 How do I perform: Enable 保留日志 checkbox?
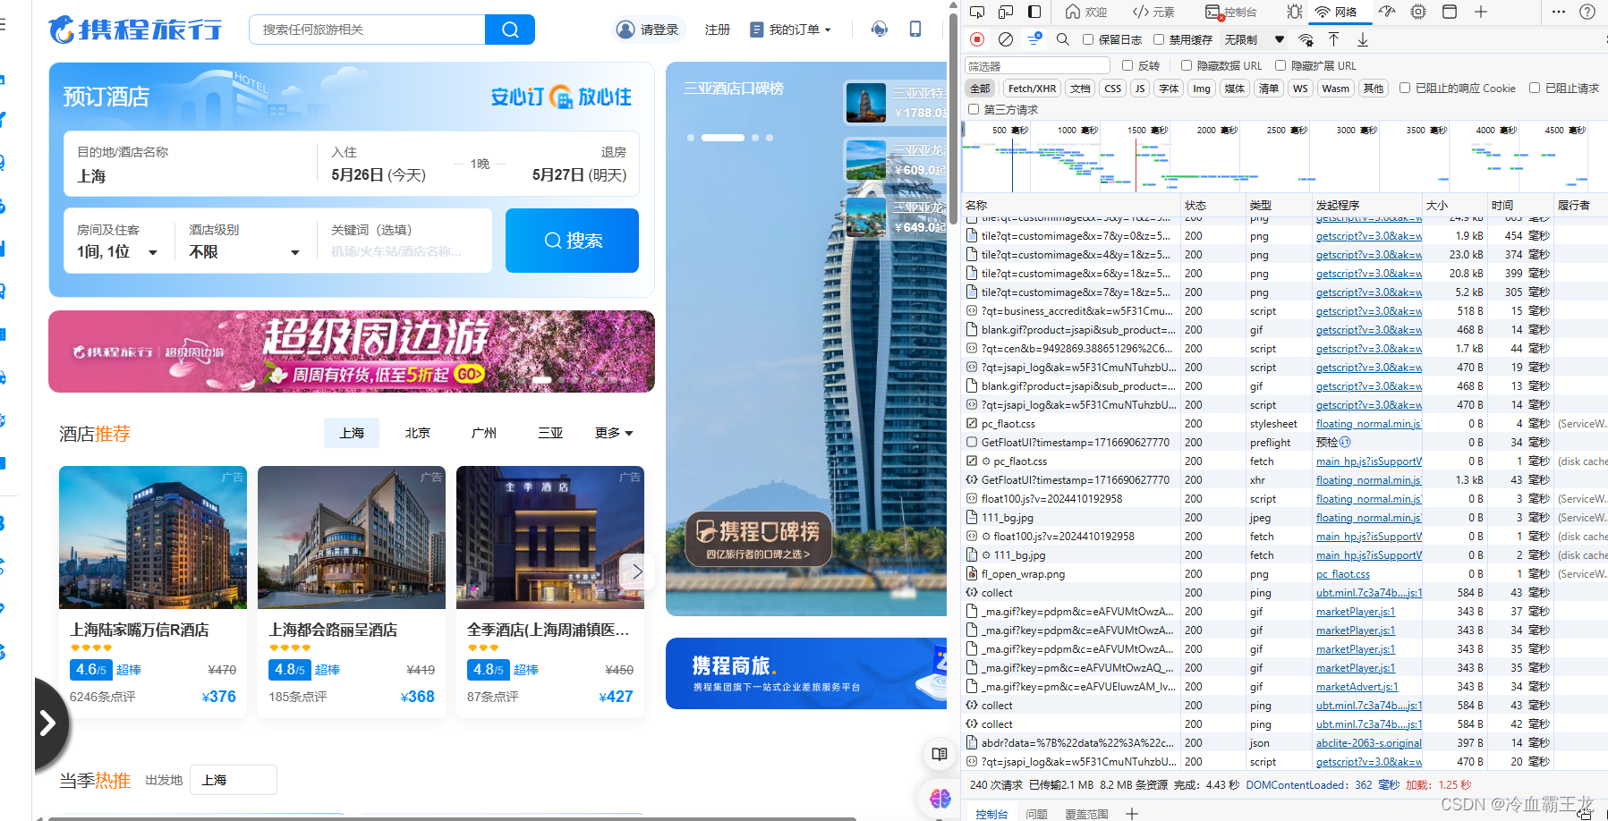[x=1088, y=39]
